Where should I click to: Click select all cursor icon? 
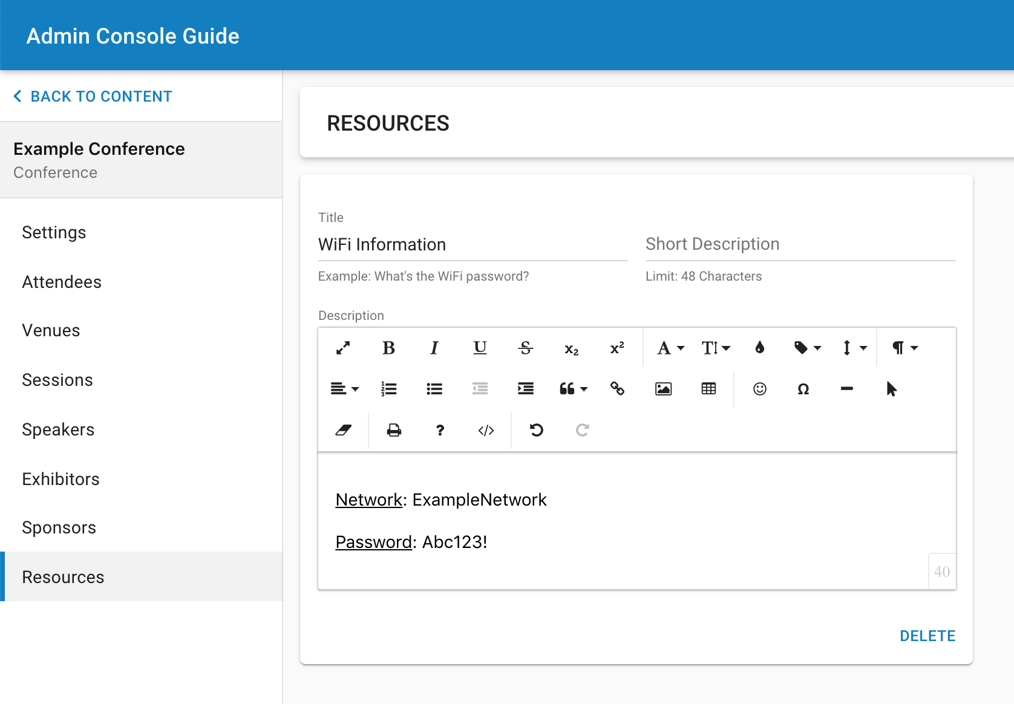(x=891, y=389)
